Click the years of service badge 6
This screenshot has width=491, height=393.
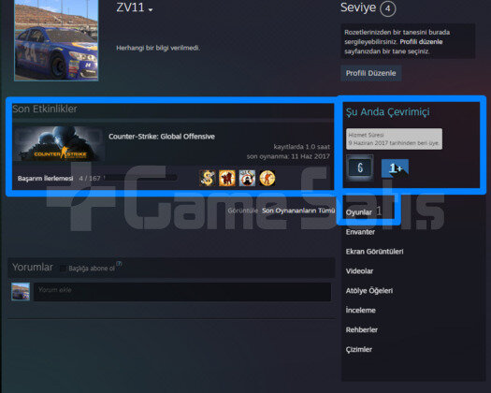click(360, 167)
